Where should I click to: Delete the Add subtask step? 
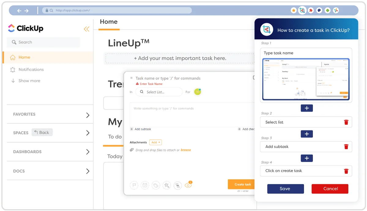(346, 147)
